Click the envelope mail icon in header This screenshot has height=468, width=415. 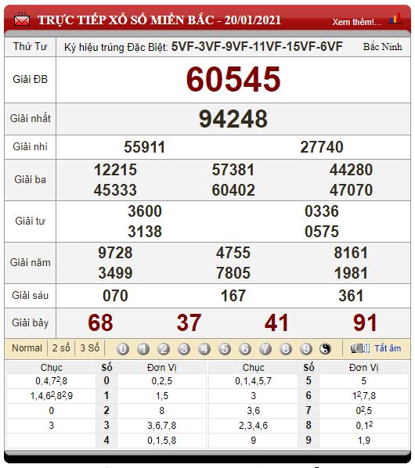coord(22,20)
